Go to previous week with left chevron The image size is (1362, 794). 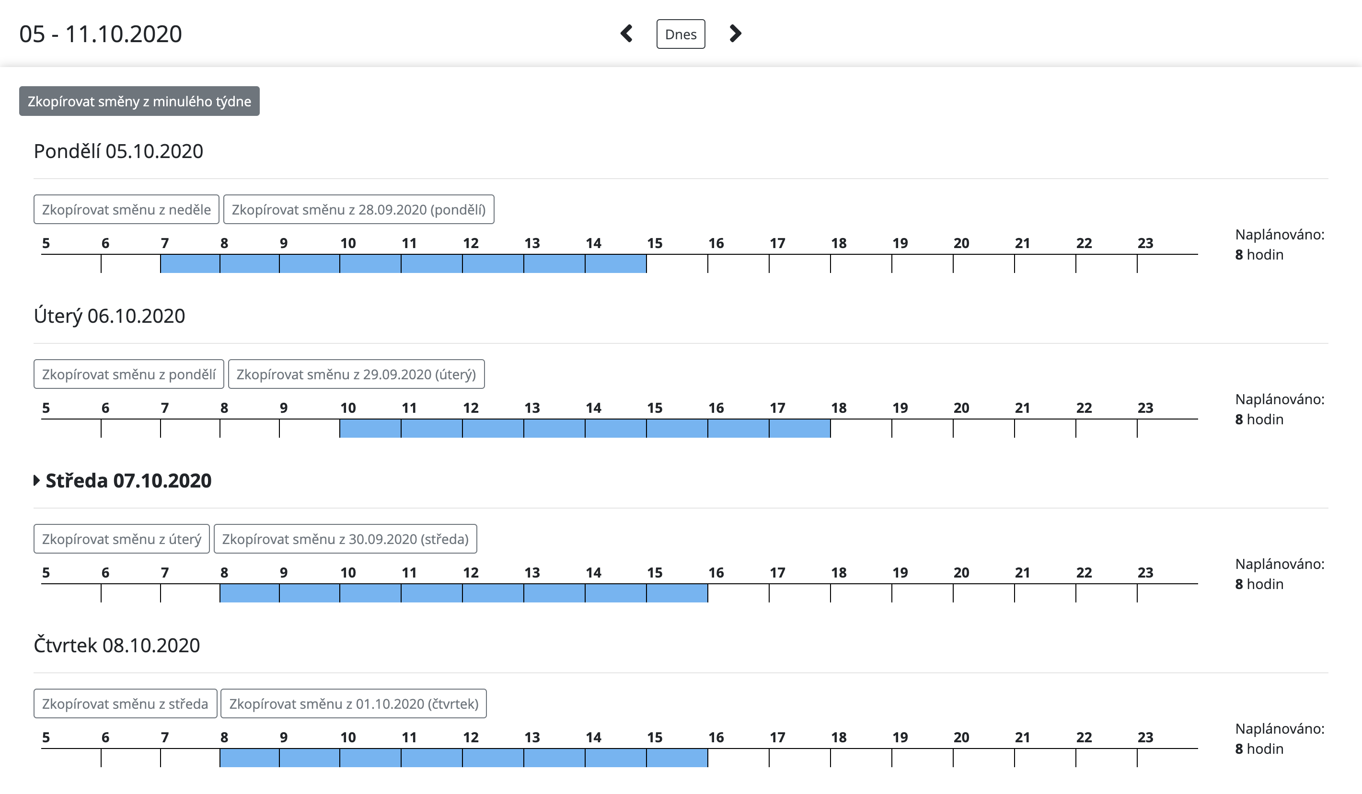[x=626, y=34]
